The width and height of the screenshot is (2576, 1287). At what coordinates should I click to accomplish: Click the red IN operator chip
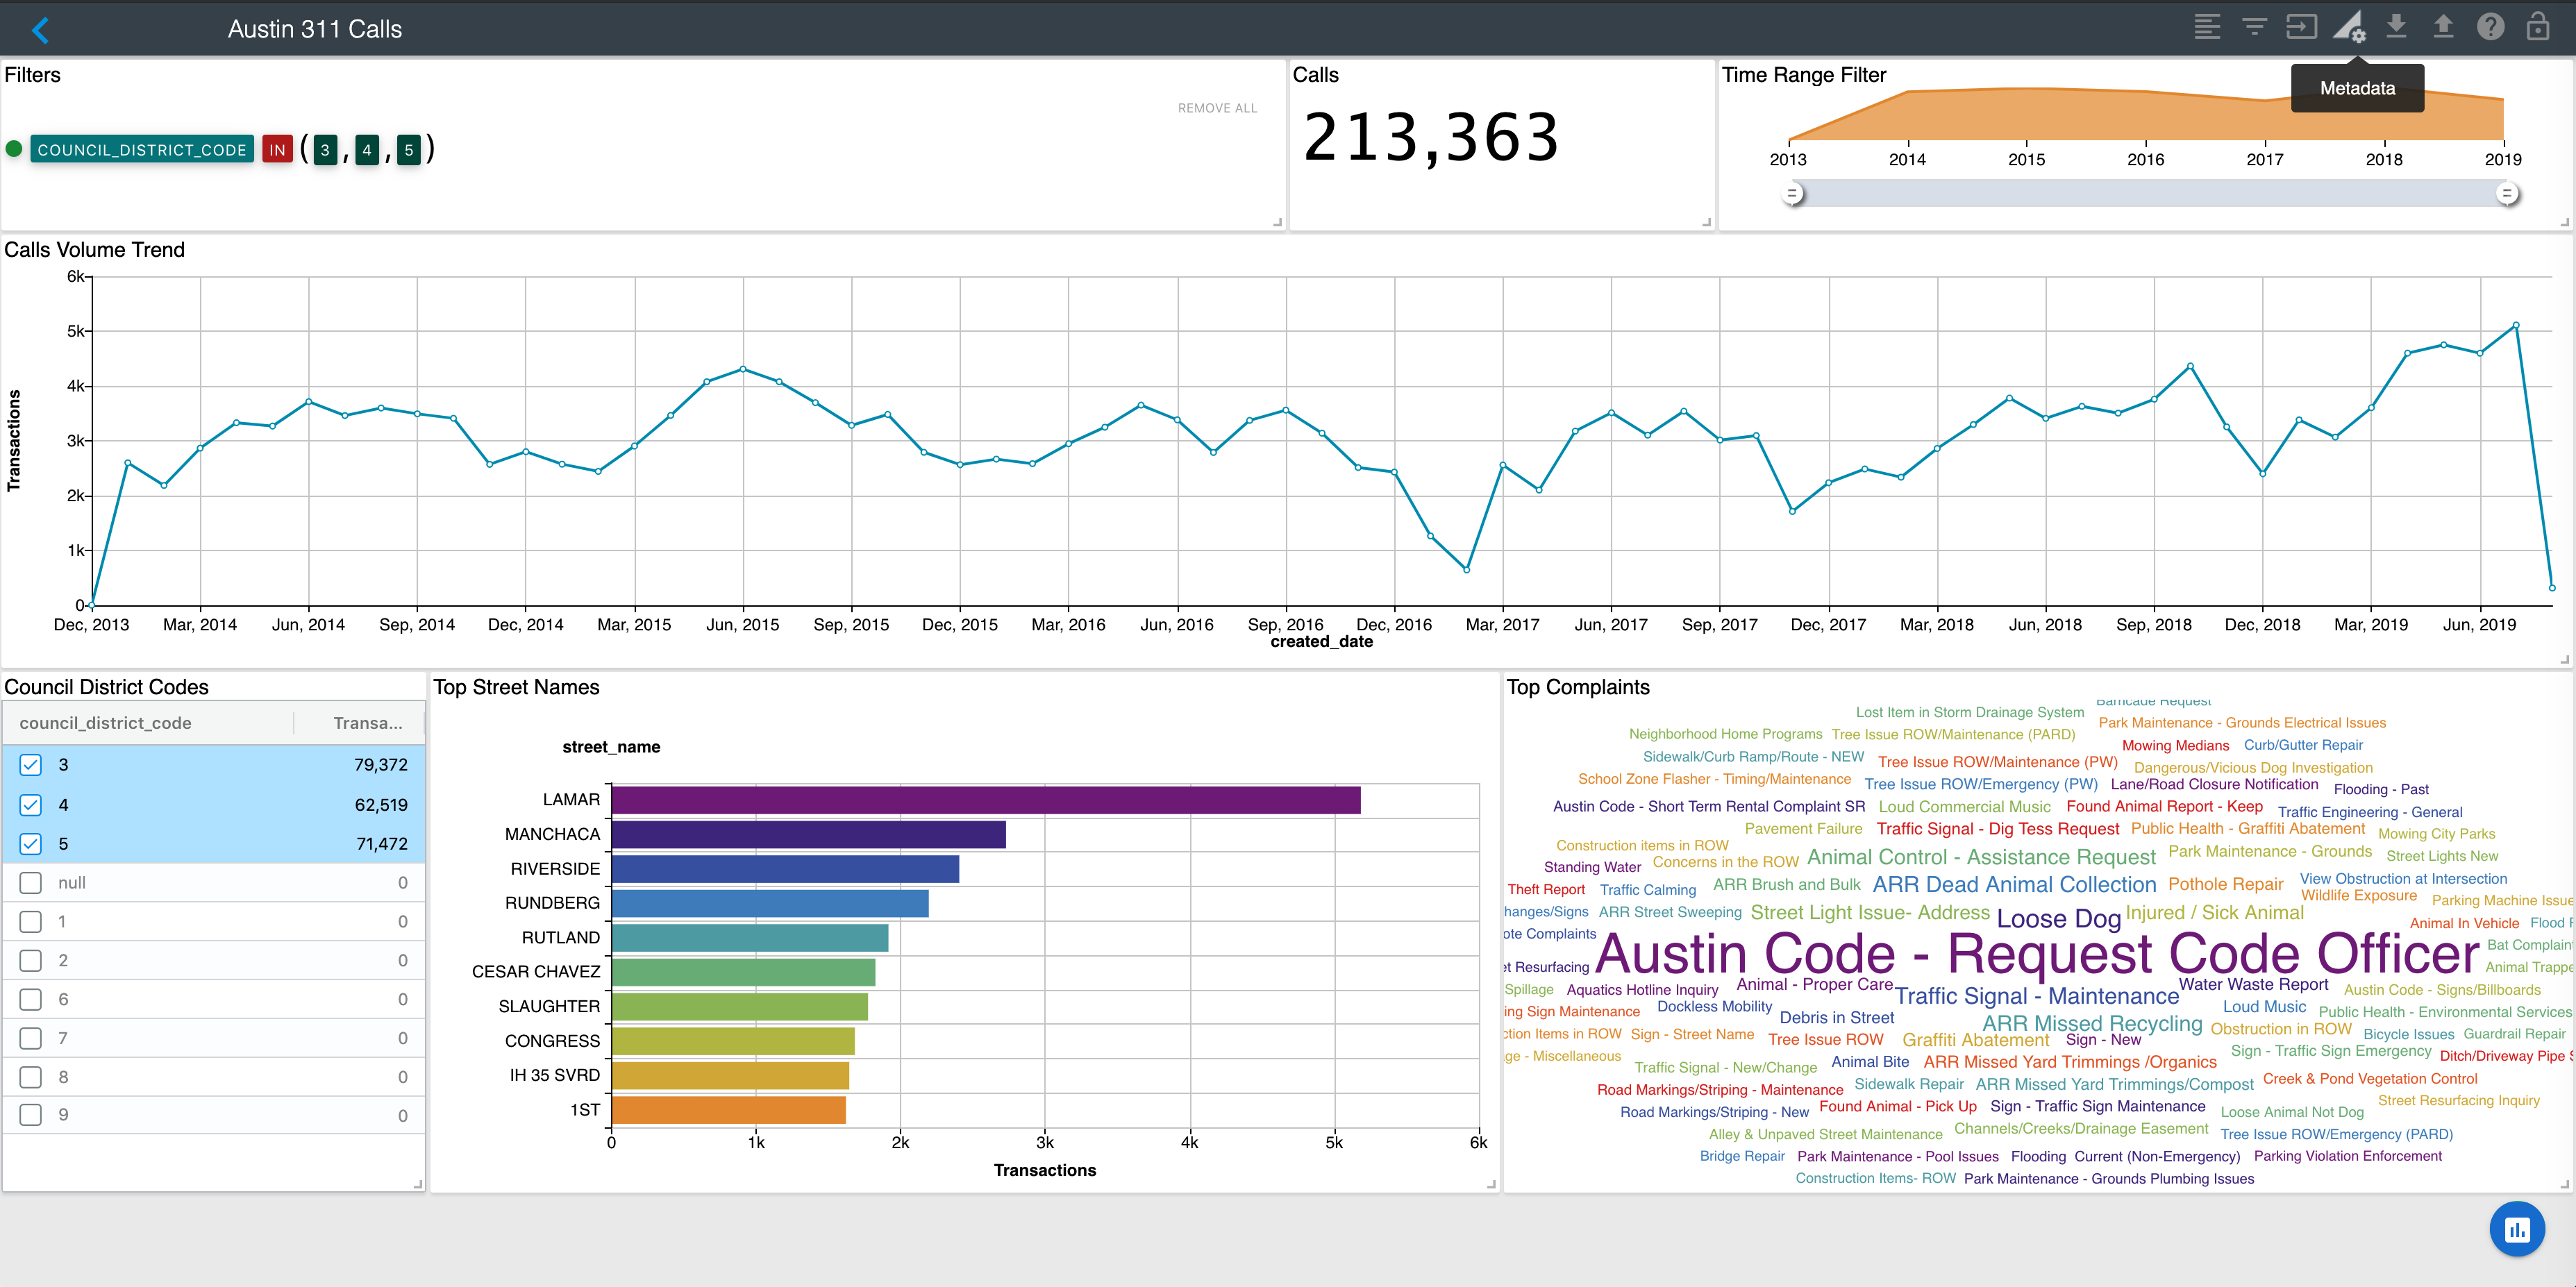coord(277,150)
